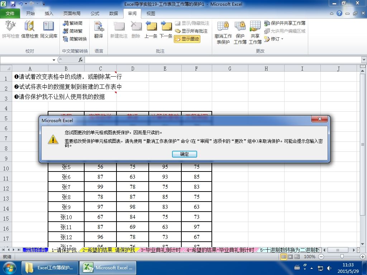
Task: Open the Windows Start button
Action: (9, 268)
